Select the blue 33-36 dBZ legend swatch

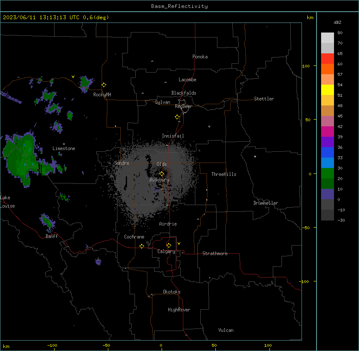327,152
